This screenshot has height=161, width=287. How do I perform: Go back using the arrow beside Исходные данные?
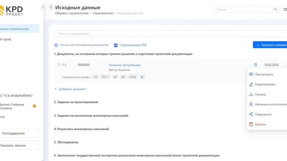[51, 7]
